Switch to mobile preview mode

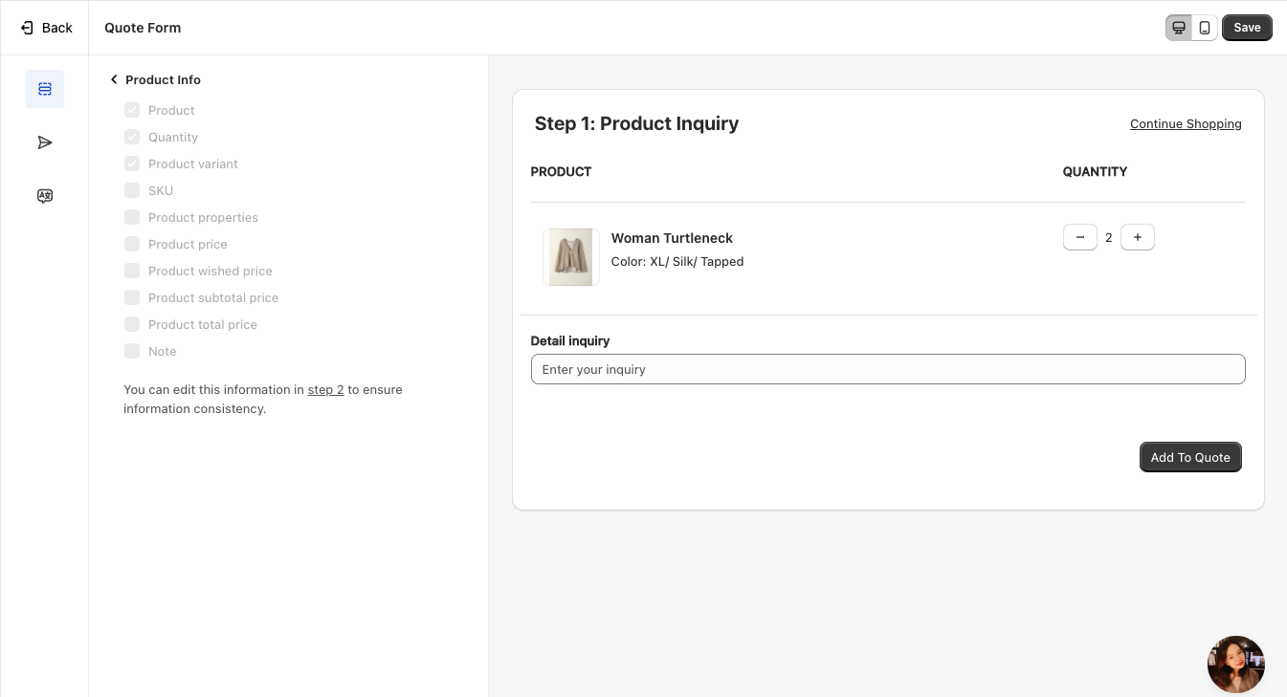point(1205,28)
